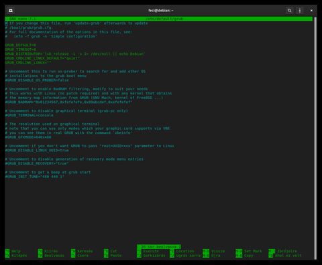Click the Beolvasás (read file) shortcut in the footer
Image resolution: width=322 pixels, height=265 pixels.
(x=51, y=256)
